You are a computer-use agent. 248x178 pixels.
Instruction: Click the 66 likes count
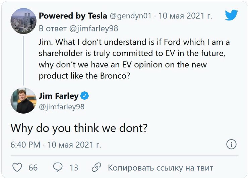[x=33, y=167]
